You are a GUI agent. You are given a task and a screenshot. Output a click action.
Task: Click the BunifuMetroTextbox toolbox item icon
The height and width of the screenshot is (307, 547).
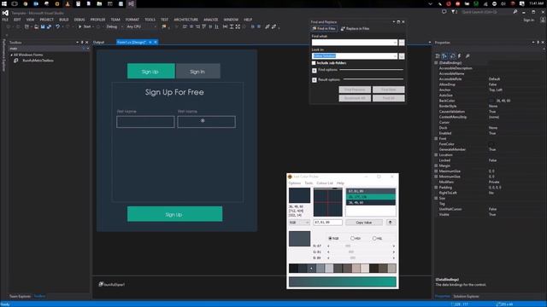pyautogui.click(x=16, y=61)
